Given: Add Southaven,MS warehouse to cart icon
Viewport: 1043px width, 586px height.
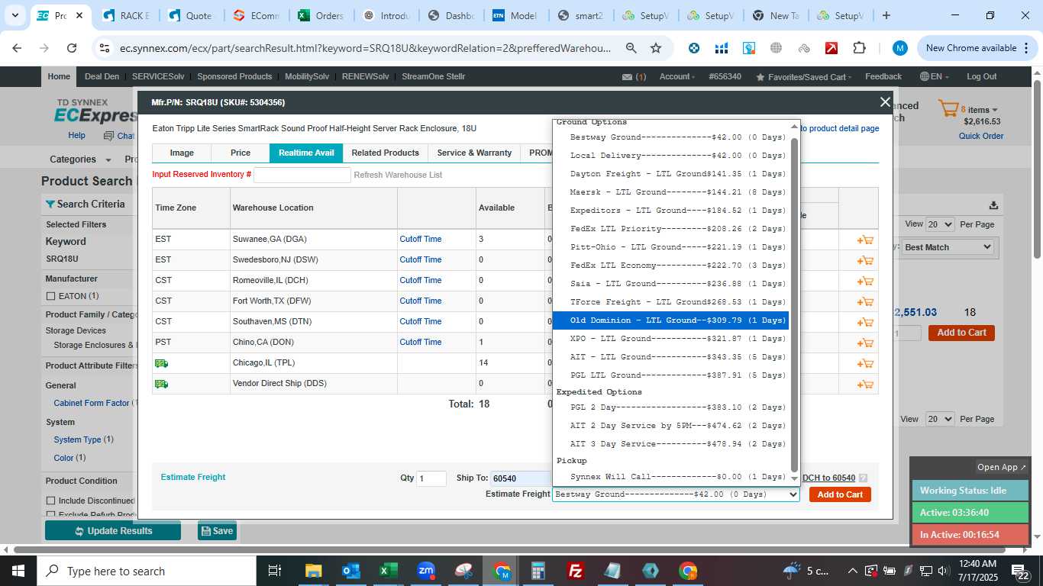Looking at the screenshot, I should (865, 322).
